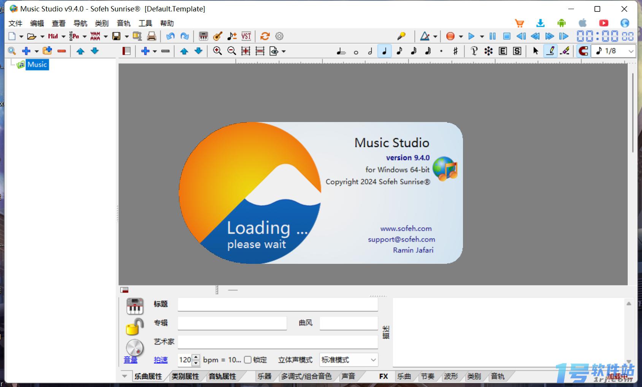
Task: Click the red record button
Action: 450,36
